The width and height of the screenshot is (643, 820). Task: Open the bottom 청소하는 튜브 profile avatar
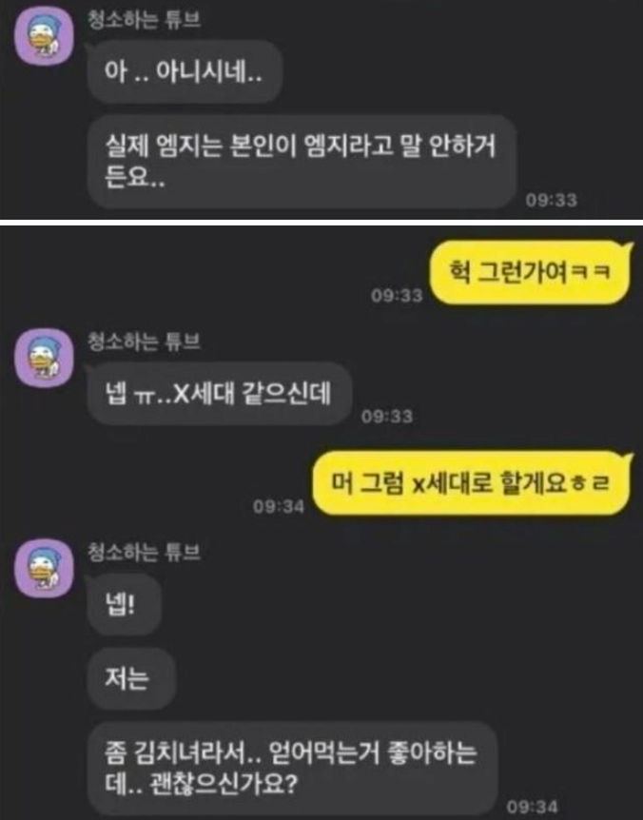44,568
